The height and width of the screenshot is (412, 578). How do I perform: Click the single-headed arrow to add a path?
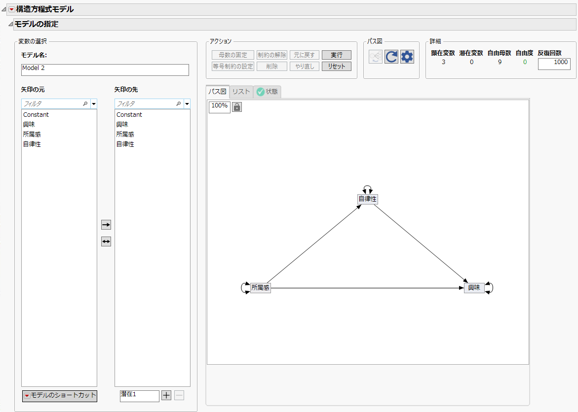click(x=106, y=225)
